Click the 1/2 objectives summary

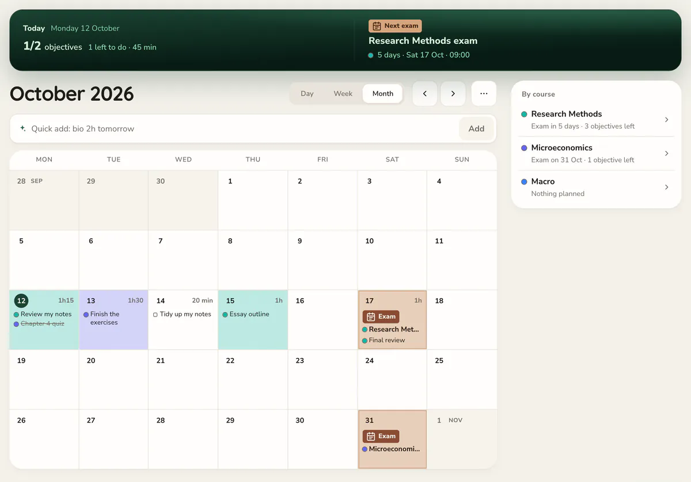52,47
